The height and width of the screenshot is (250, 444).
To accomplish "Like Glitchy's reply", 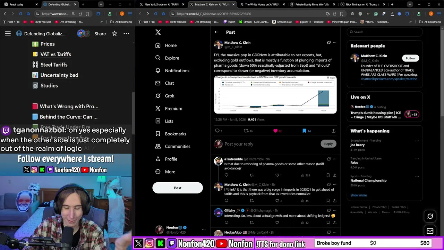I will click(x=277, y=223).
